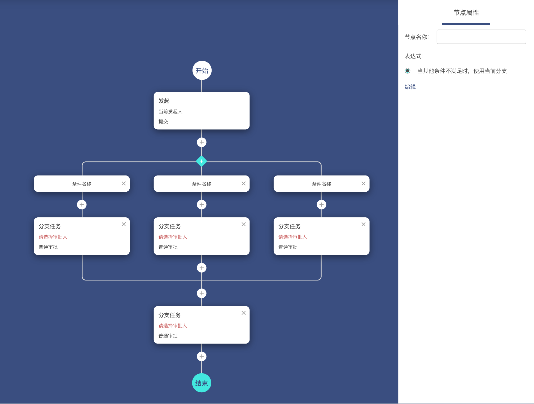Click the plus icon just above 结束
This screenshot has height=404, width=534.
click(x=202, y=356)
